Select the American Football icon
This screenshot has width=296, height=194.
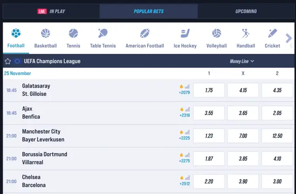[145, 34]
